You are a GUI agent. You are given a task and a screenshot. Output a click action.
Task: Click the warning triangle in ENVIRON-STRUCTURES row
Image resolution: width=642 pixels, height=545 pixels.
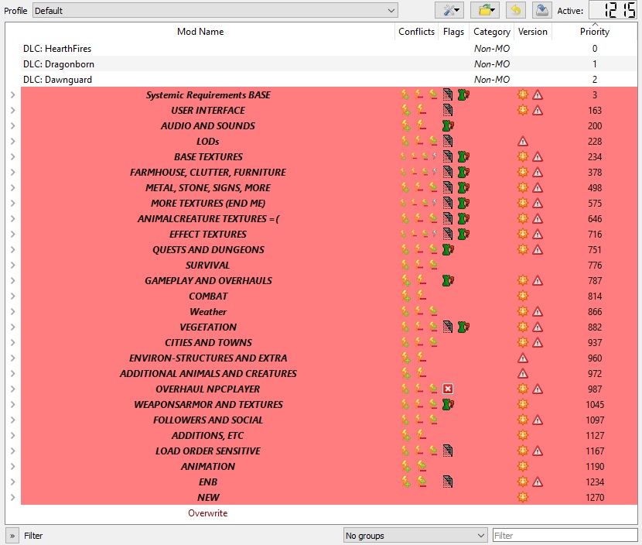(x=522, y=358)
